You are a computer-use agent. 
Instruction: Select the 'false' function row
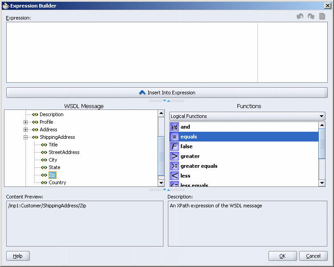pos(244,146)
